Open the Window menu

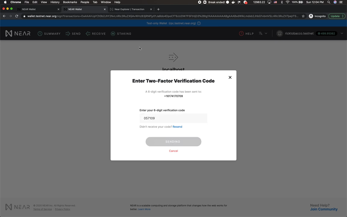click(x=106, y=2)
